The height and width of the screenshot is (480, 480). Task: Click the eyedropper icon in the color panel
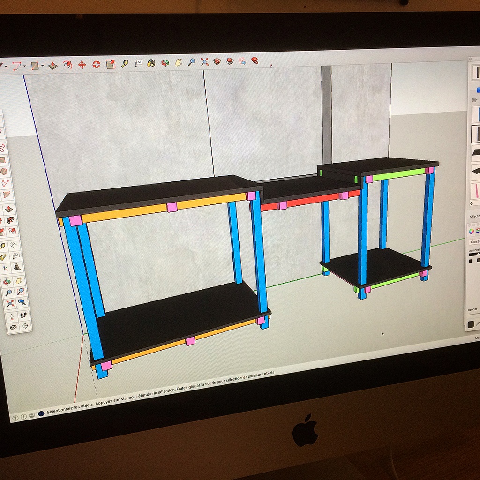pyautogui.click(x=478, y=323)
